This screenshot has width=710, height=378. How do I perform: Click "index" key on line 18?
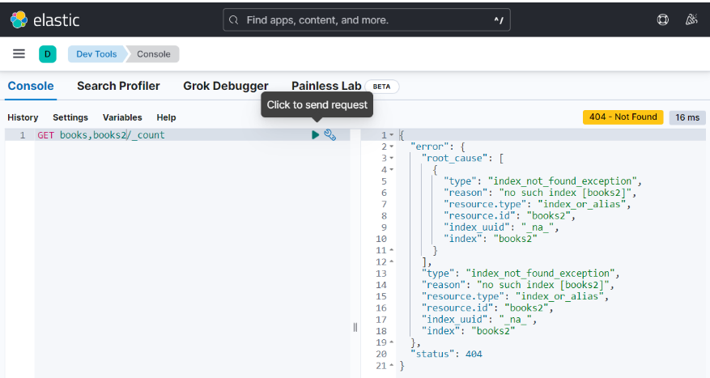tap(441, 331)
